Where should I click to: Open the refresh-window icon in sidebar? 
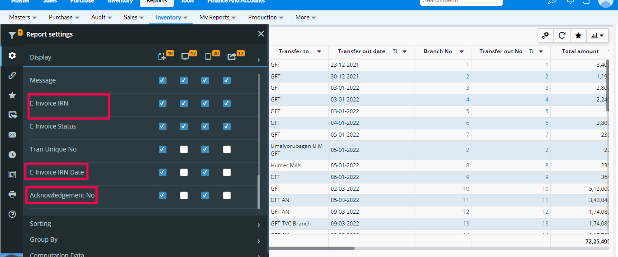tap(12, 174)
